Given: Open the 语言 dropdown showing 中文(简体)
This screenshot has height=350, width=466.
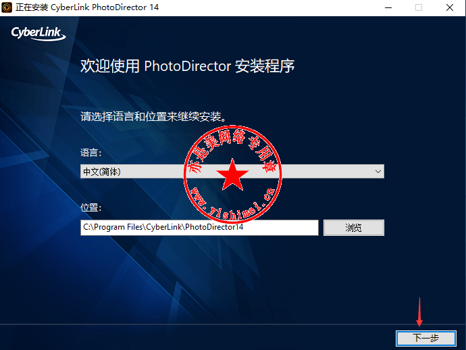Looking at the screenshot, I should click(x=232, y=172).
